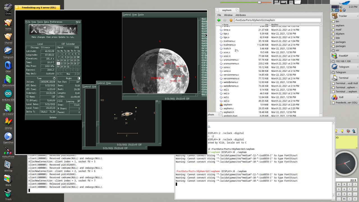
Task: Launch the Qmmp desktop icon
Action: pos(8,124)
